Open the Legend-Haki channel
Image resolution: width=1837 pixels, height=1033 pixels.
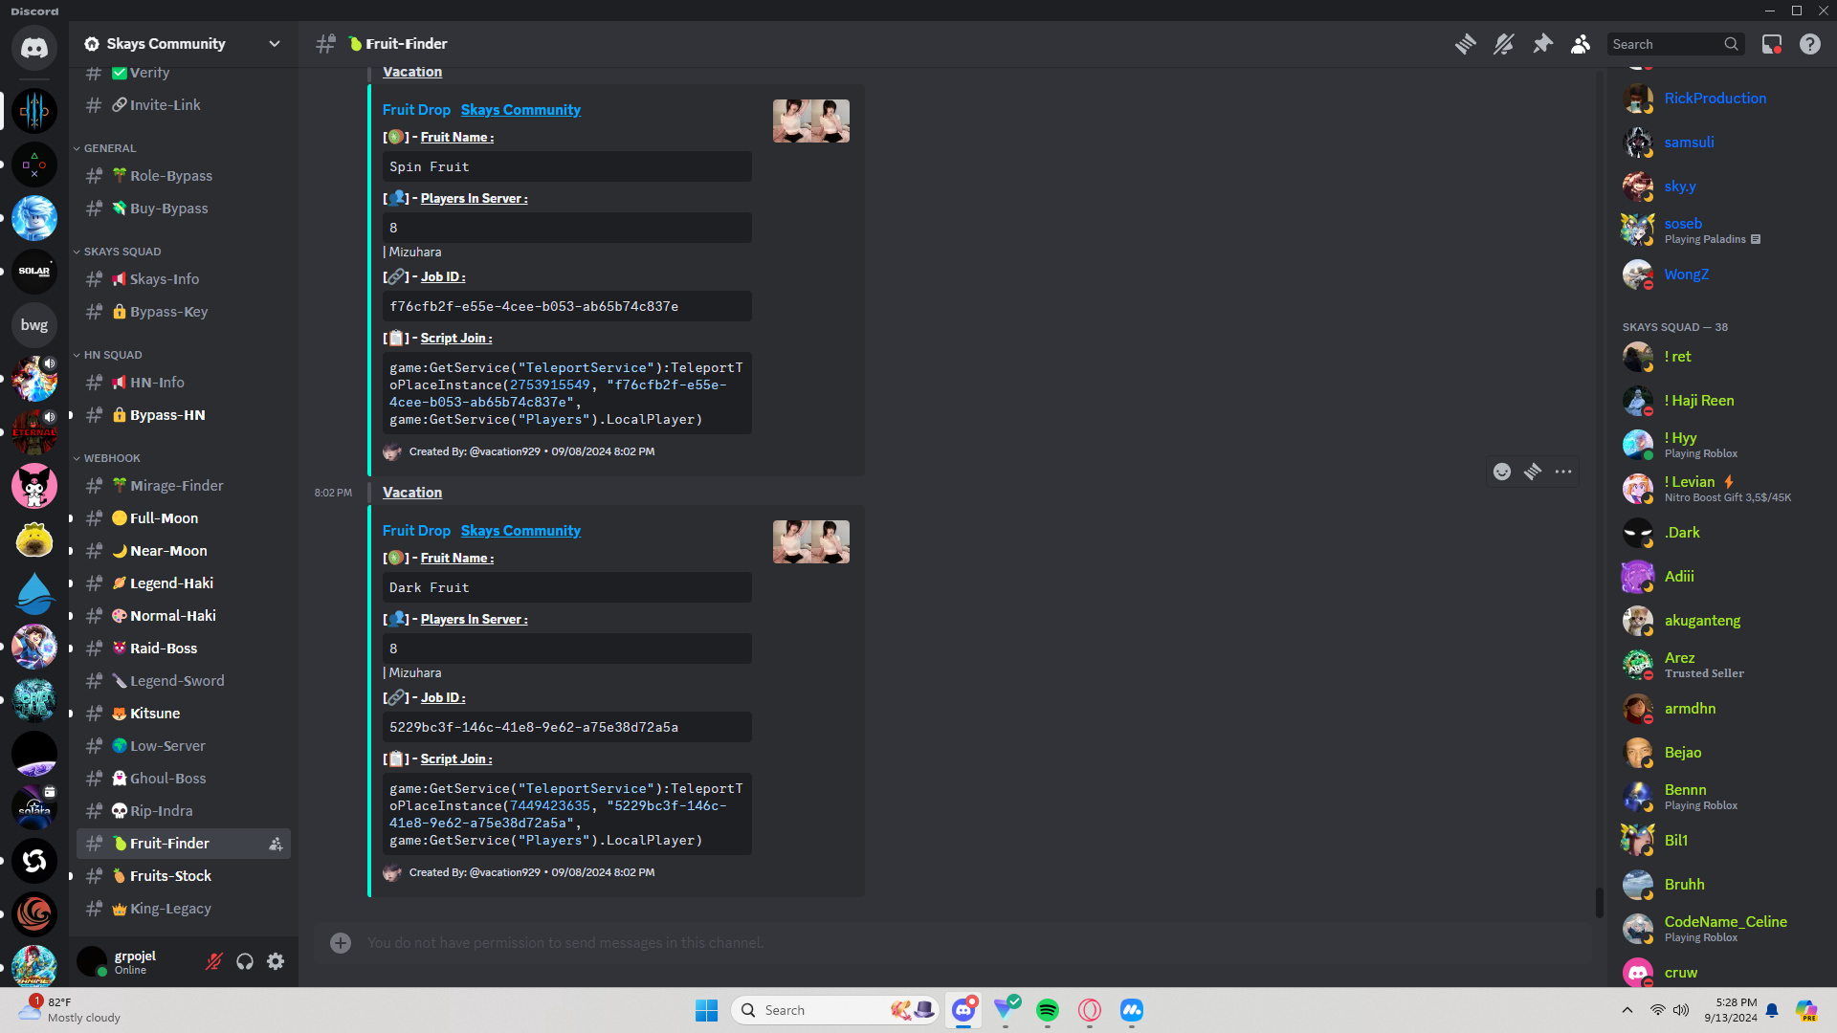pyautogui.click(x=184, y=583)
